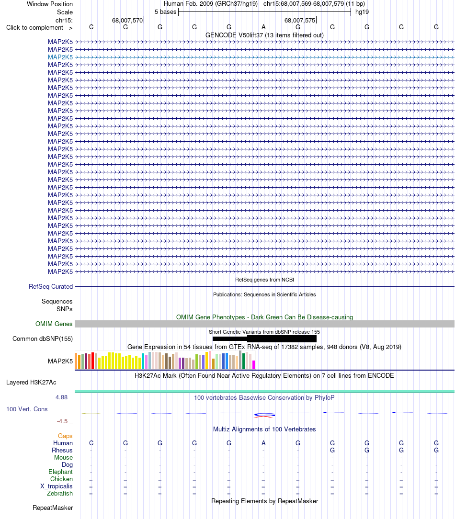Click the 'Dog' alignment row label
The height and width of the screenshot is (519, 455).
[67, 465]
